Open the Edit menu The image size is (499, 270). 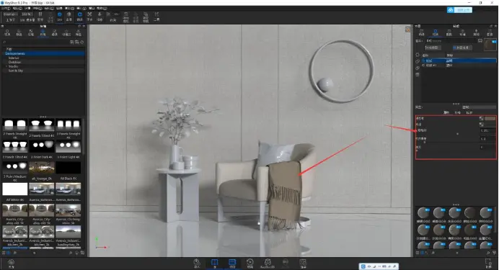pyautogui.click(x=17, y=8)
